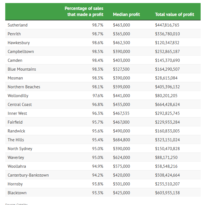The width and height of the screenshot is (207, 205).
Task: Click the 'Percentage of sales that made a profit' header
Action: coord(84,11)
